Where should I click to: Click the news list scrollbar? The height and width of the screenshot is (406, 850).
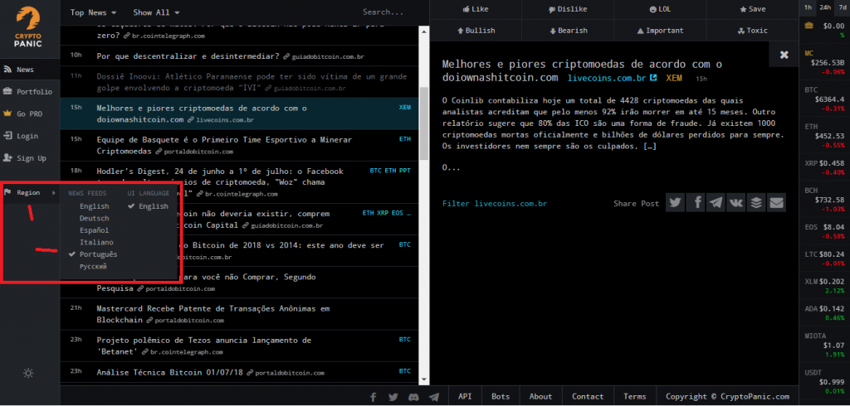424,124
